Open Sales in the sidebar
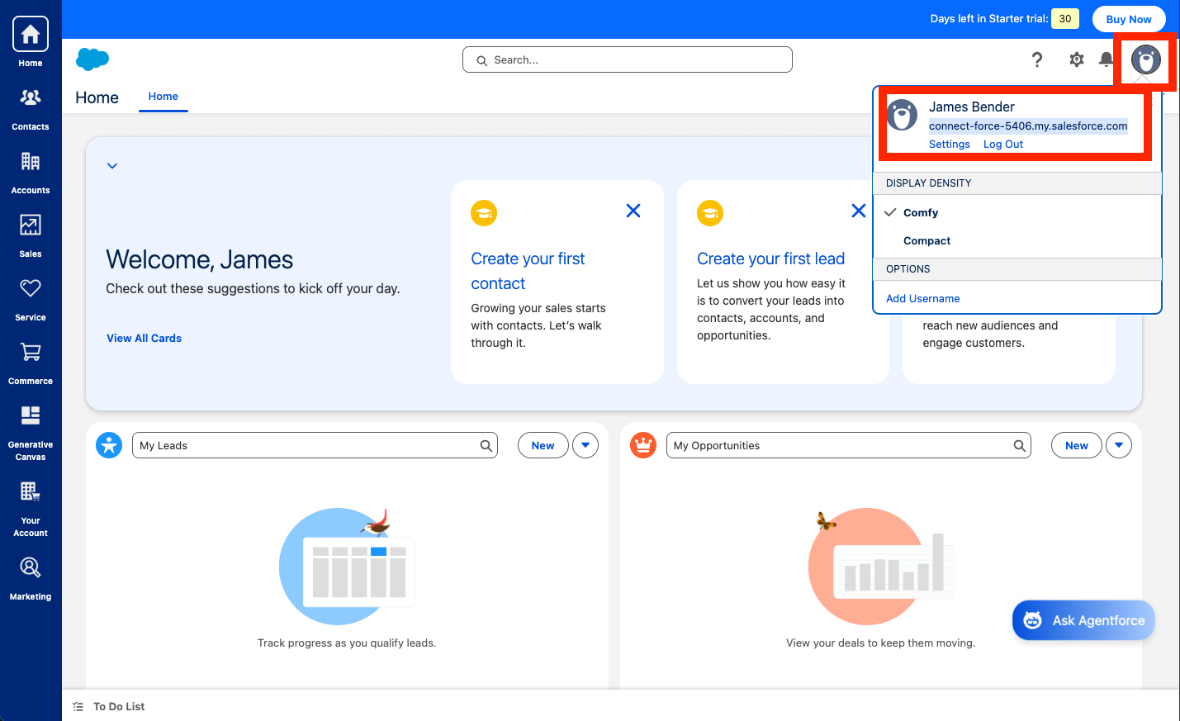The image size is (1180, 721). (31, 236)
